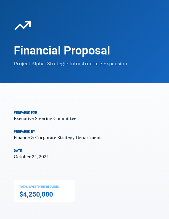Click "Strategic Infrastructure Expansion" subtitle text
The height and width of the screenshot is (219, 169).
pos(87,64)
